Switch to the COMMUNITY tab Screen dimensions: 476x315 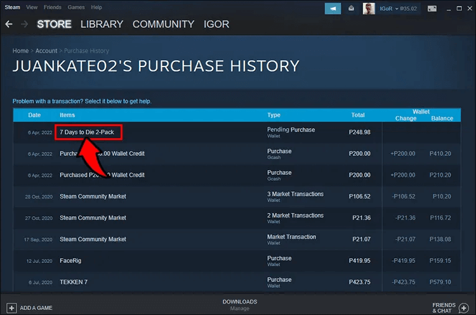(x=163, y=24)
